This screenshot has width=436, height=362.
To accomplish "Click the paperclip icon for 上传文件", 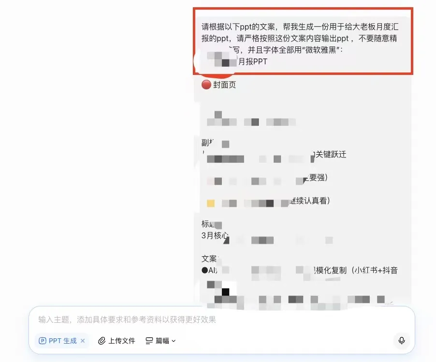I will pos(102,341).
